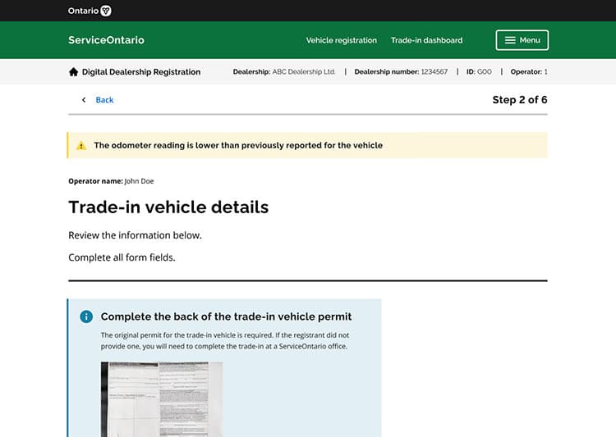Image resolution: width=616 pixels, height=437 pixels.
Task: Click the back chevron arrow icon
Action: pos(83,100)
